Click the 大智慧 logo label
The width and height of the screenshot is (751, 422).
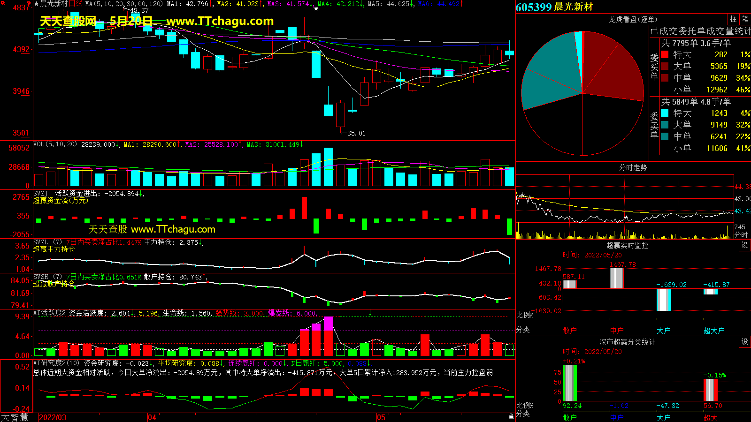(15, 417)
